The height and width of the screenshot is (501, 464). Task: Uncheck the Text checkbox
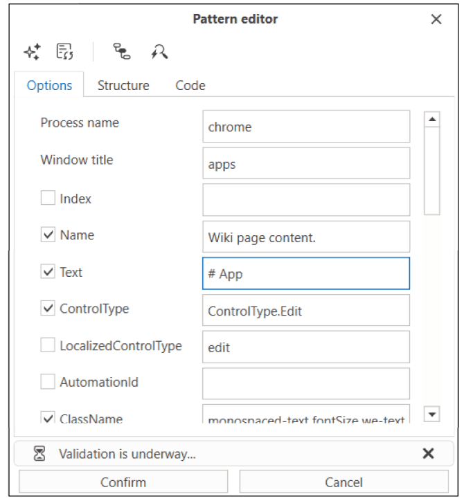48,272
